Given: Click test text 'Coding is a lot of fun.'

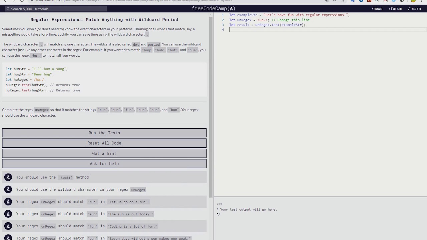Looking at the screenshot, I should pyautogui.click(x=133, y=226).
